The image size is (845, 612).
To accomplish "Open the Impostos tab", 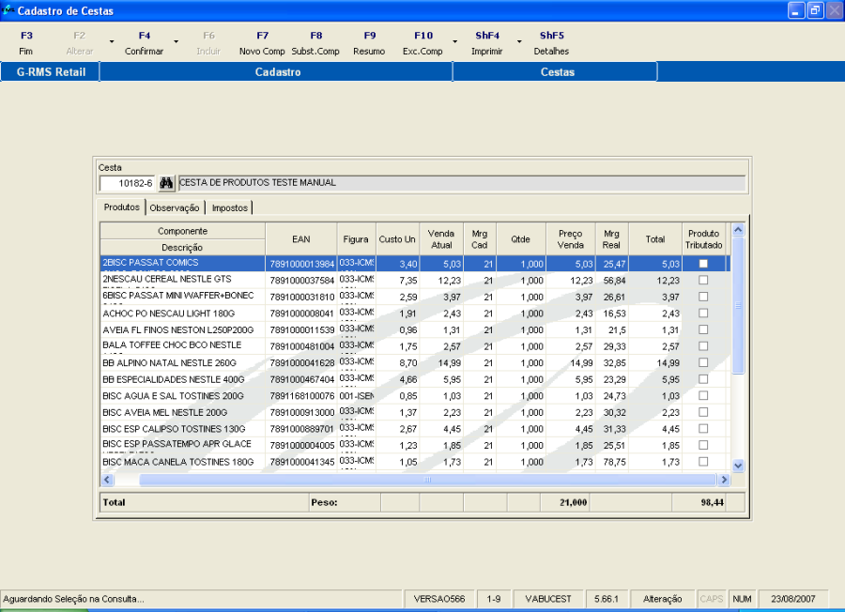I will 230,207.
